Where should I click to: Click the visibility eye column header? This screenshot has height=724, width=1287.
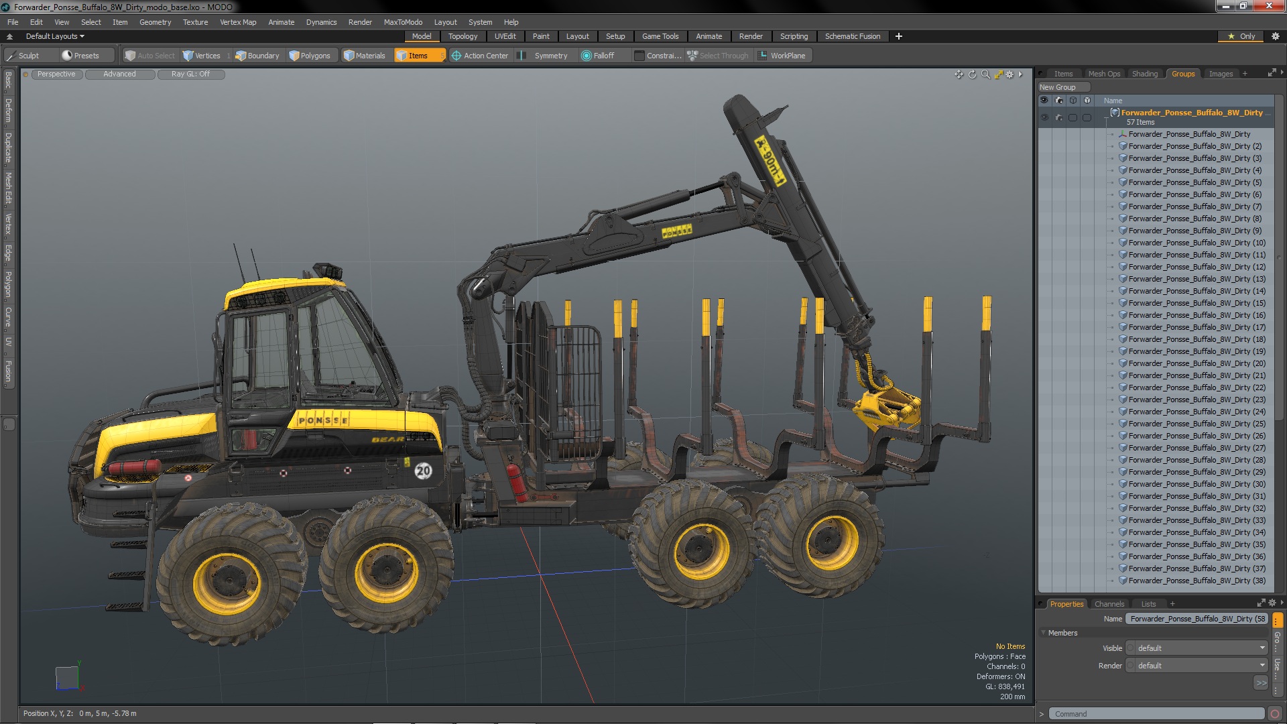tap(1044, 101)
